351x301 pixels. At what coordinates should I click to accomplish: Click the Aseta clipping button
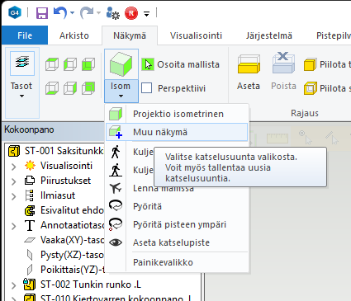tap(249, 72)
